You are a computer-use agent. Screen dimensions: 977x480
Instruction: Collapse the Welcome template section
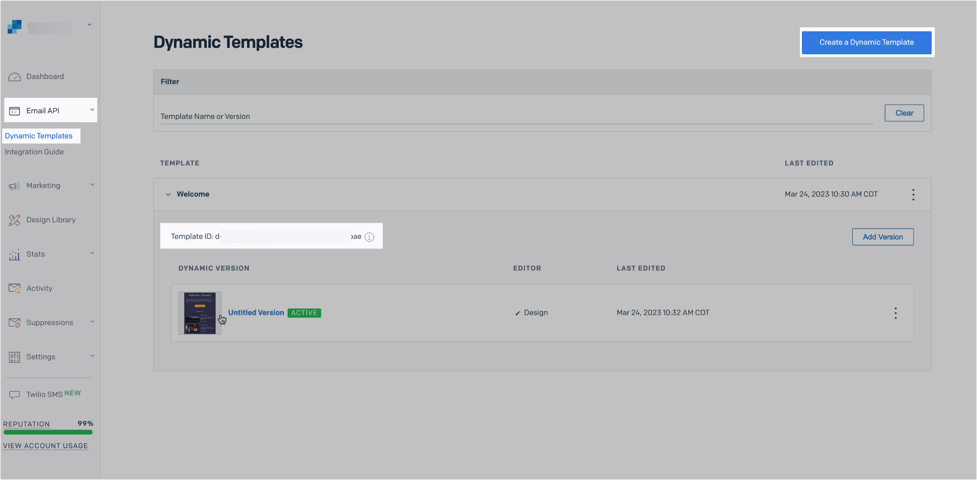click(x=168, y=194)
